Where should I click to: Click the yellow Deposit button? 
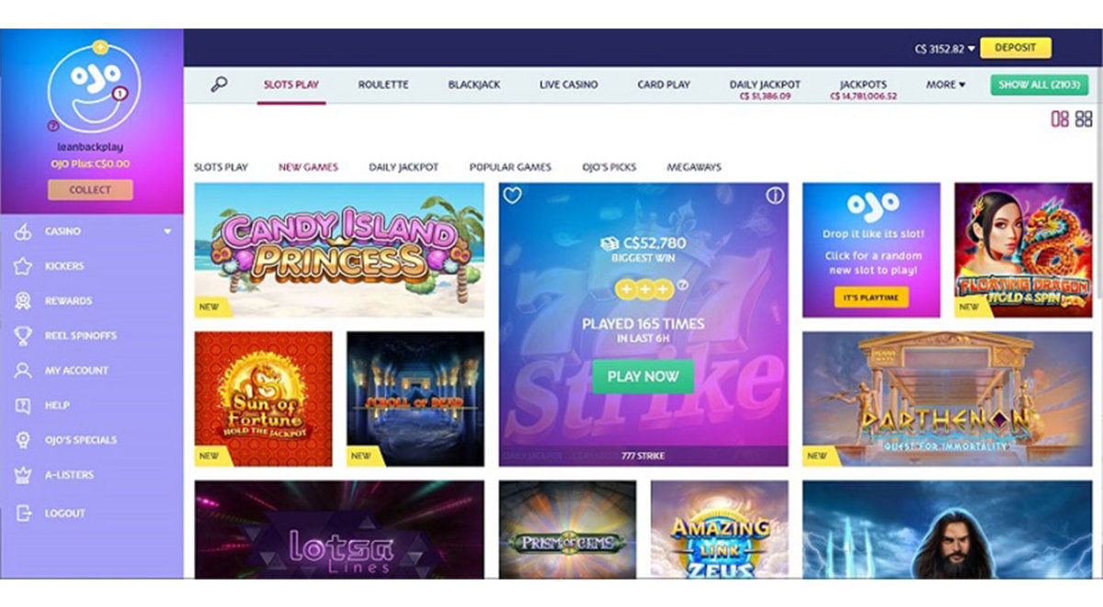point(1016,48)
